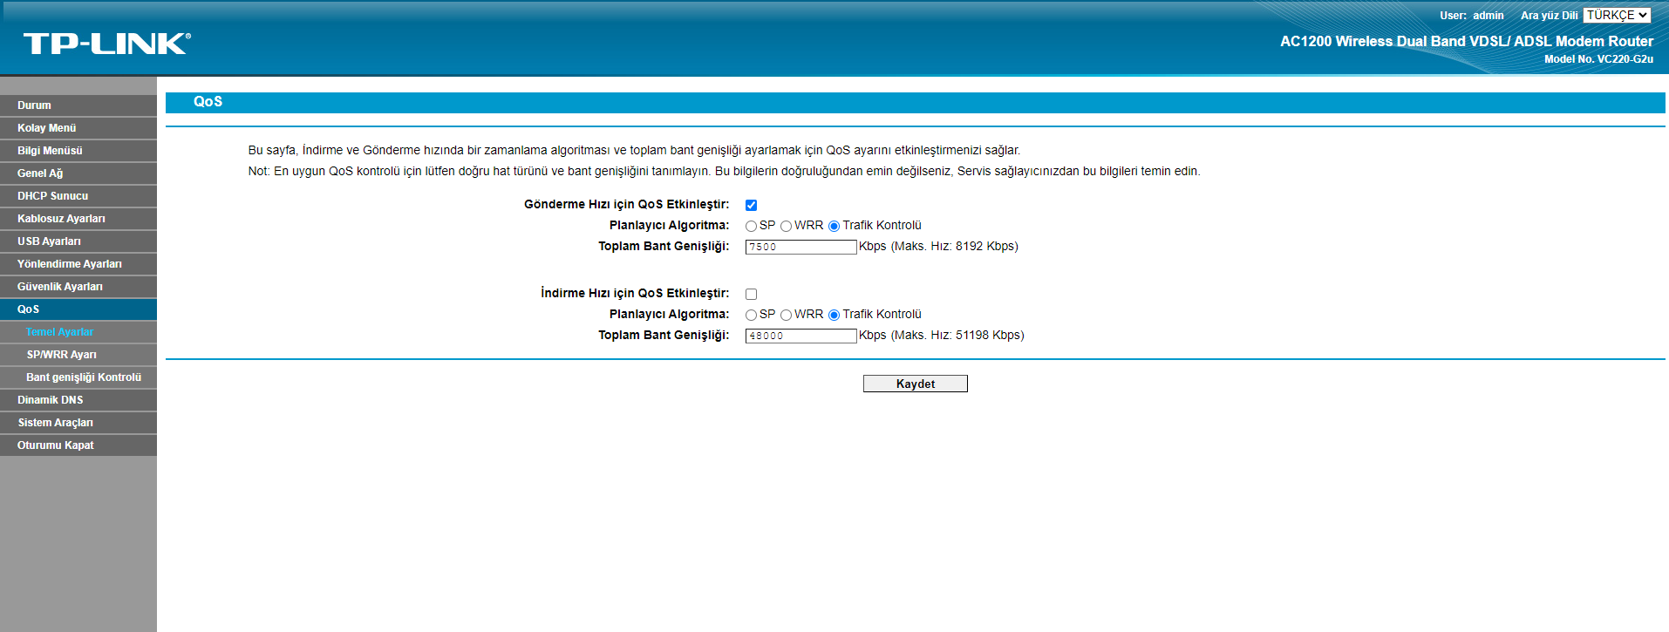Image resolution: width=1669 pixels, height=632 pixels.
Task: Open Yönlendirme Ayarları
Action: (x=78, y=264)
